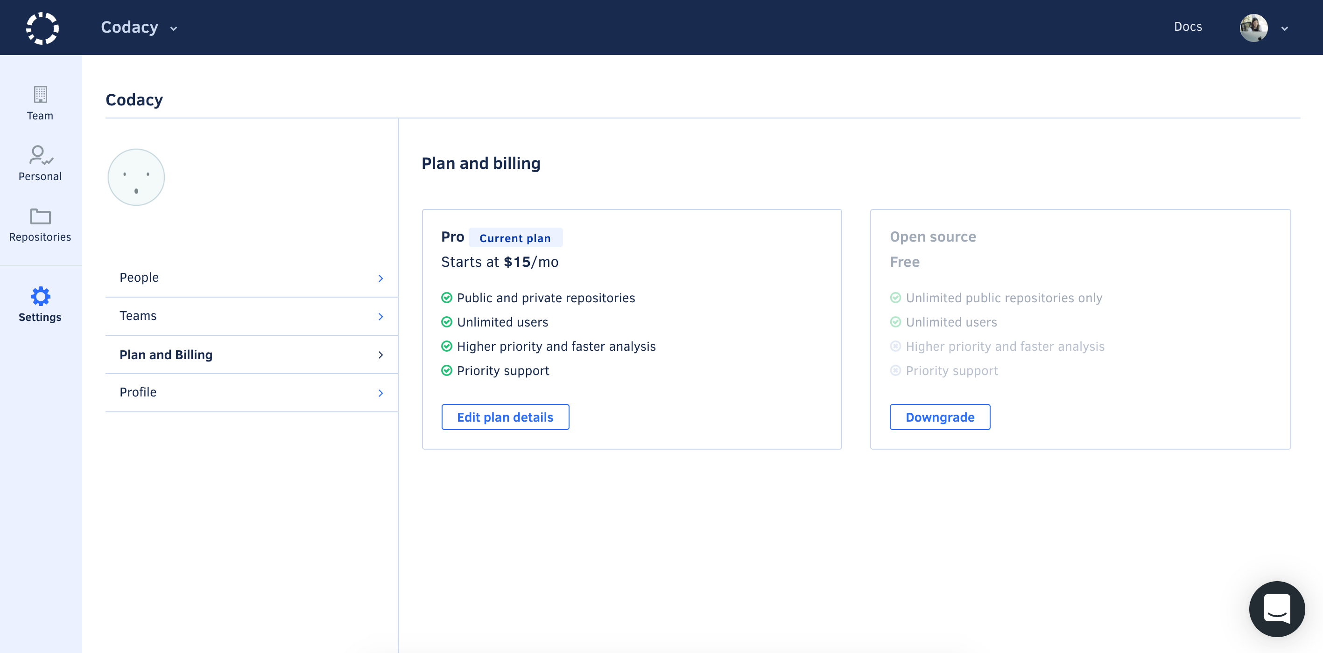Click the green check beside Unlimited users in Pro
The width and height of the screenshot is (1323, 653).
pyautogui.click(x=446, y=322)
